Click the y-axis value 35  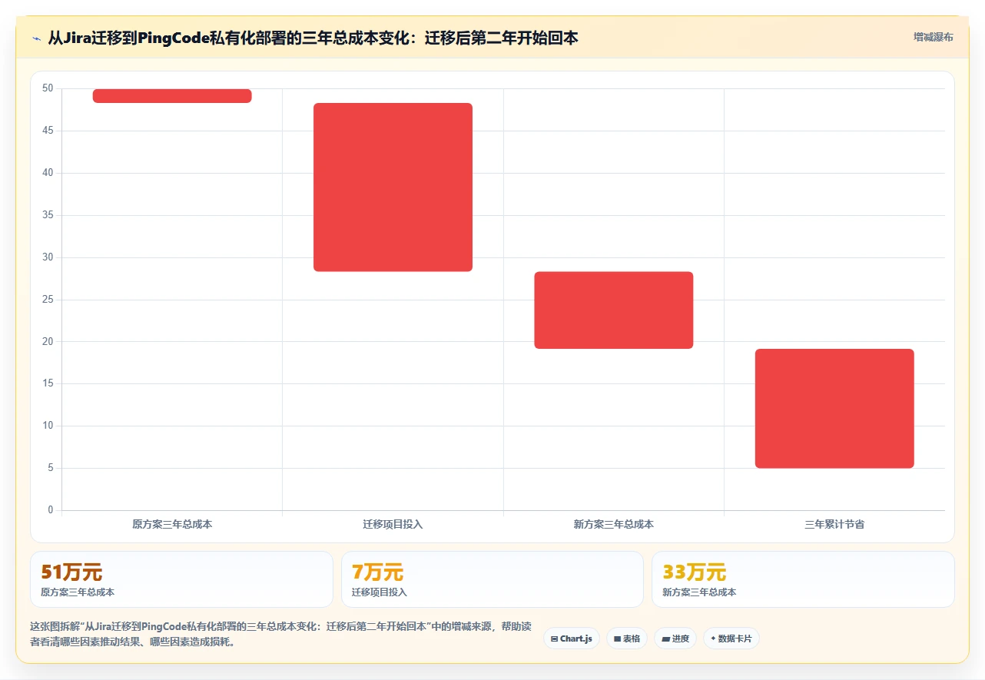click(48, 215)
